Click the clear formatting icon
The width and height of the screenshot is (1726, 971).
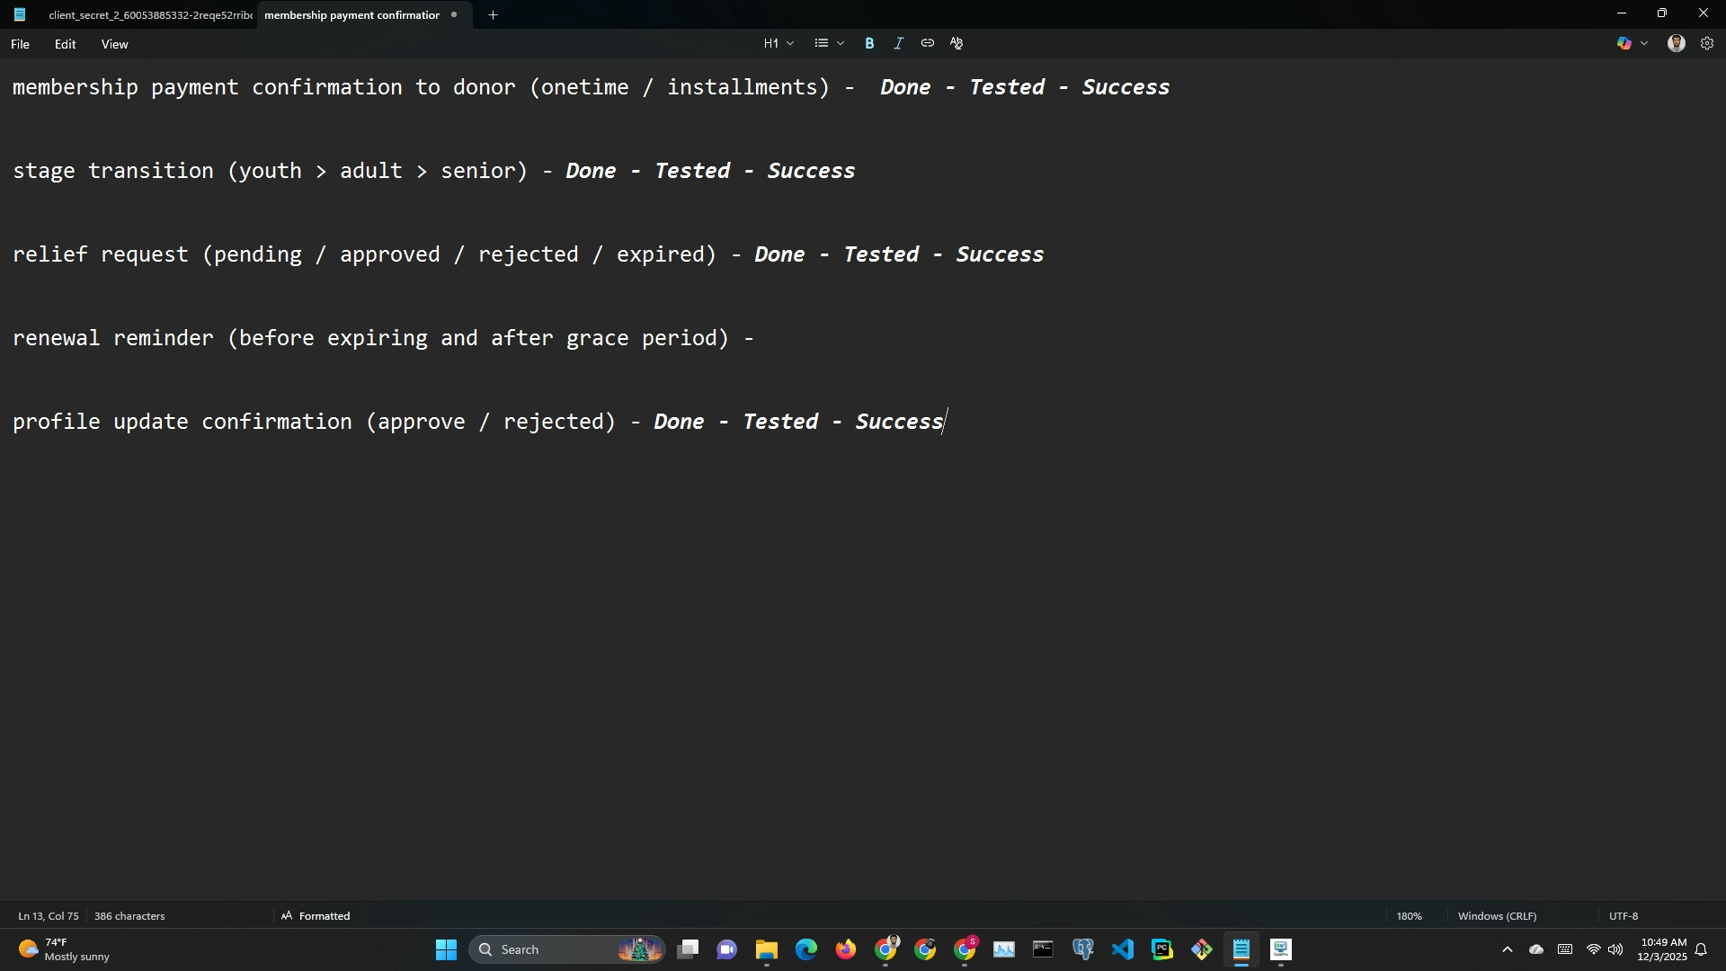pos(956,43)
